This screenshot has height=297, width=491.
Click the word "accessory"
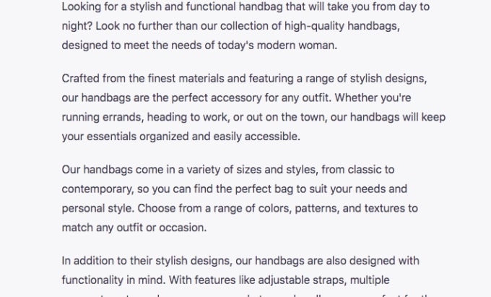(x=236, y=98)
